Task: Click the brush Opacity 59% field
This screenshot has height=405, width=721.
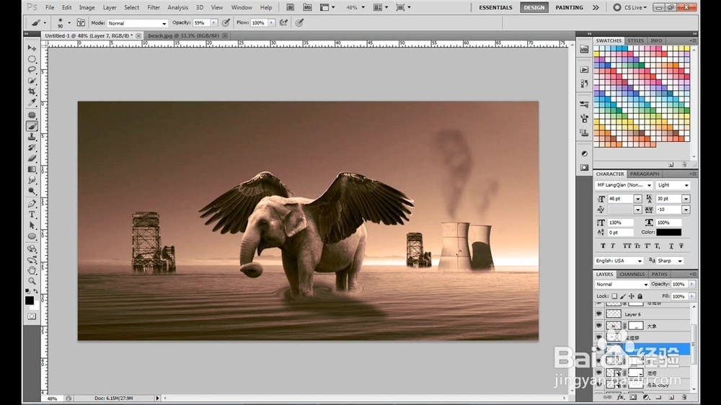Action: click(x=201, y=22)
